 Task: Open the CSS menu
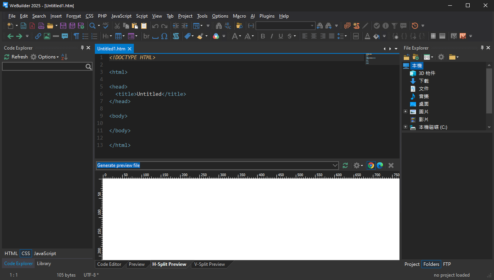90,16
